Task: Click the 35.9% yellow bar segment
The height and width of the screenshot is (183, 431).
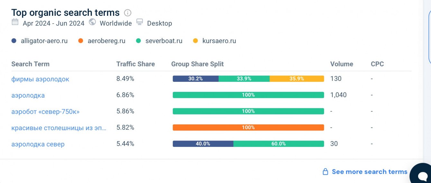Action: (x=297, y=79)
